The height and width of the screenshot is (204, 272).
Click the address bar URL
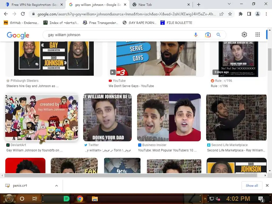pyautogui.click(x=127, y=14)
